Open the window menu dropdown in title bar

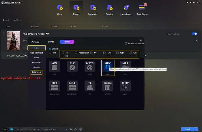190,2
